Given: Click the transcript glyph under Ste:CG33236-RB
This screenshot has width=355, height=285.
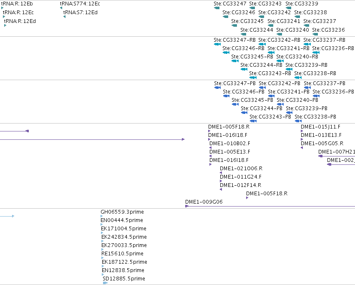Looking at the screenshot, I should click(x=316, y=53).
